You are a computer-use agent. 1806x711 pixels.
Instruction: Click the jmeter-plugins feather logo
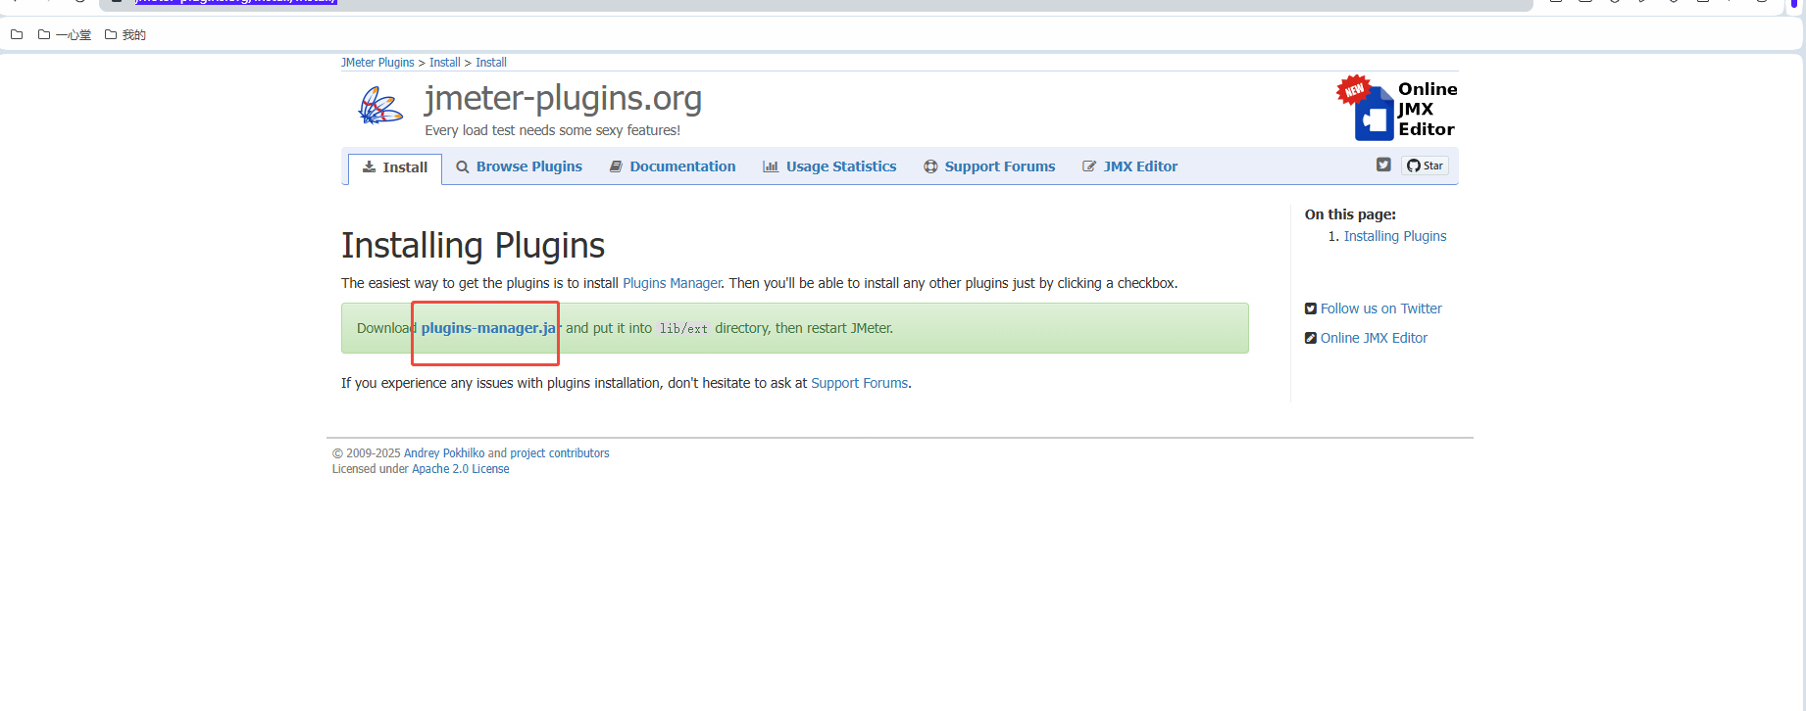[380, 106]
